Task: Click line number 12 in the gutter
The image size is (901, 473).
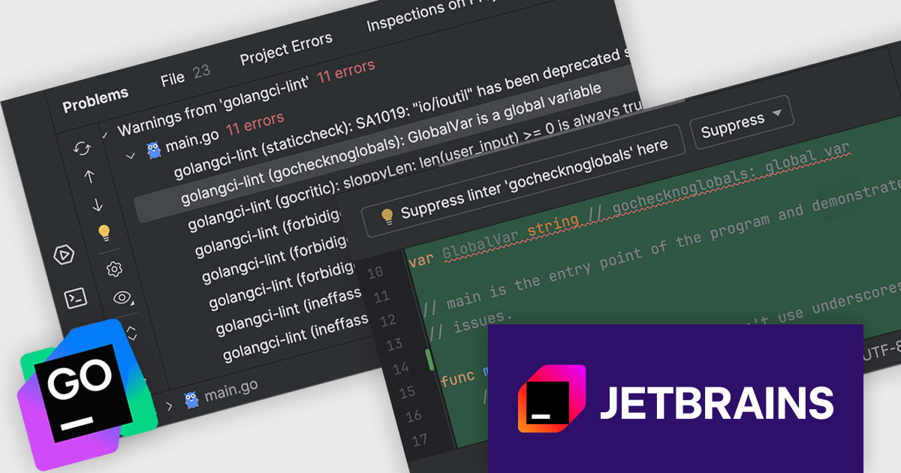Action: [387, 321]
